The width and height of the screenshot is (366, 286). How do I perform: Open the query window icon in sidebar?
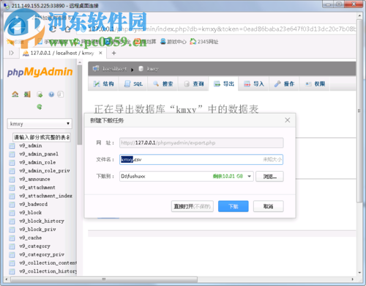[40, 95]
